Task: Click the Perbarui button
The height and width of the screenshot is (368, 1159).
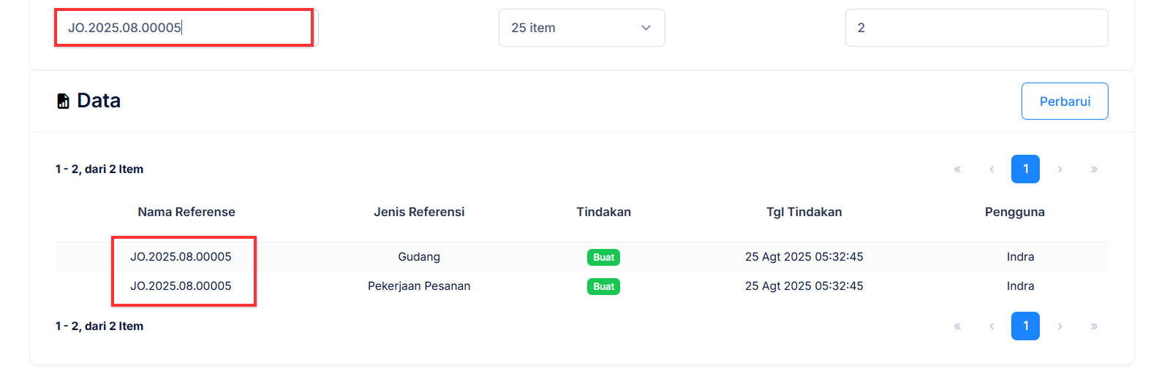Action: 1064,101
